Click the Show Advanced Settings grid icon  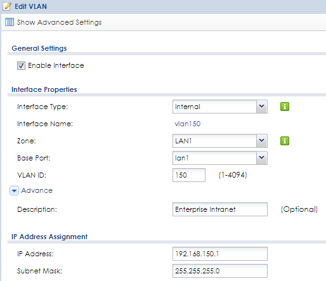[x=10, y=22]
